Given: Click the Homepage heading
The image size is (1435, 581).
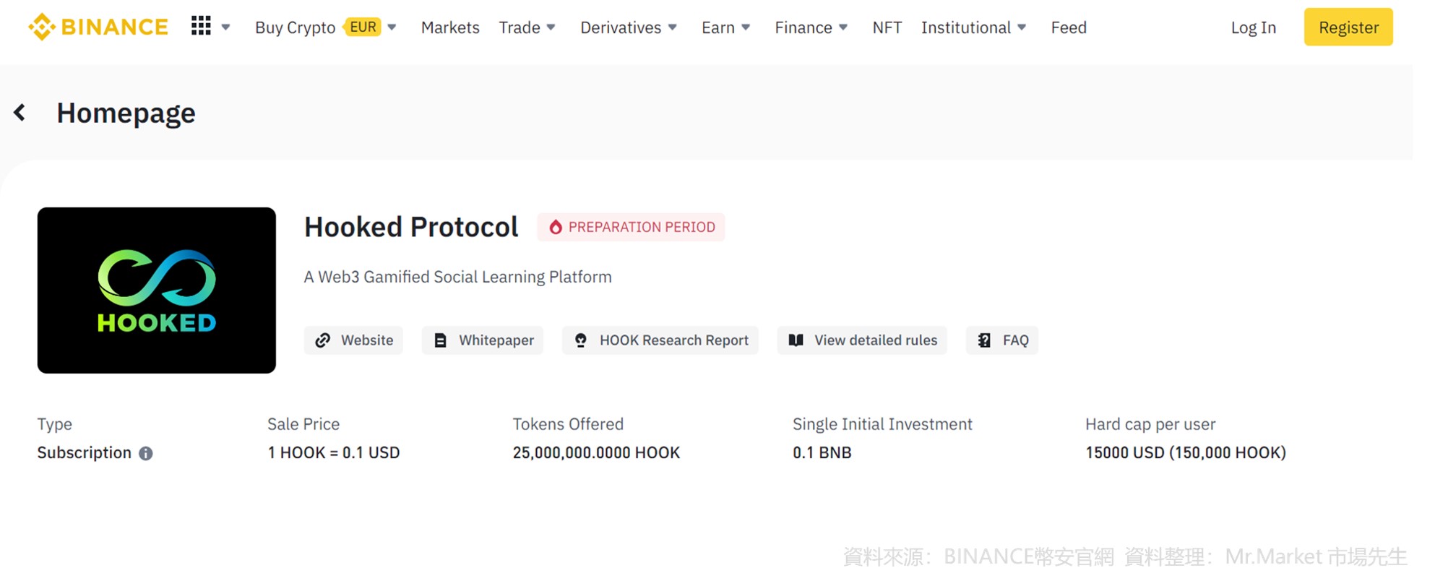Looking at the screenshot, I should [x=126, y=113].
